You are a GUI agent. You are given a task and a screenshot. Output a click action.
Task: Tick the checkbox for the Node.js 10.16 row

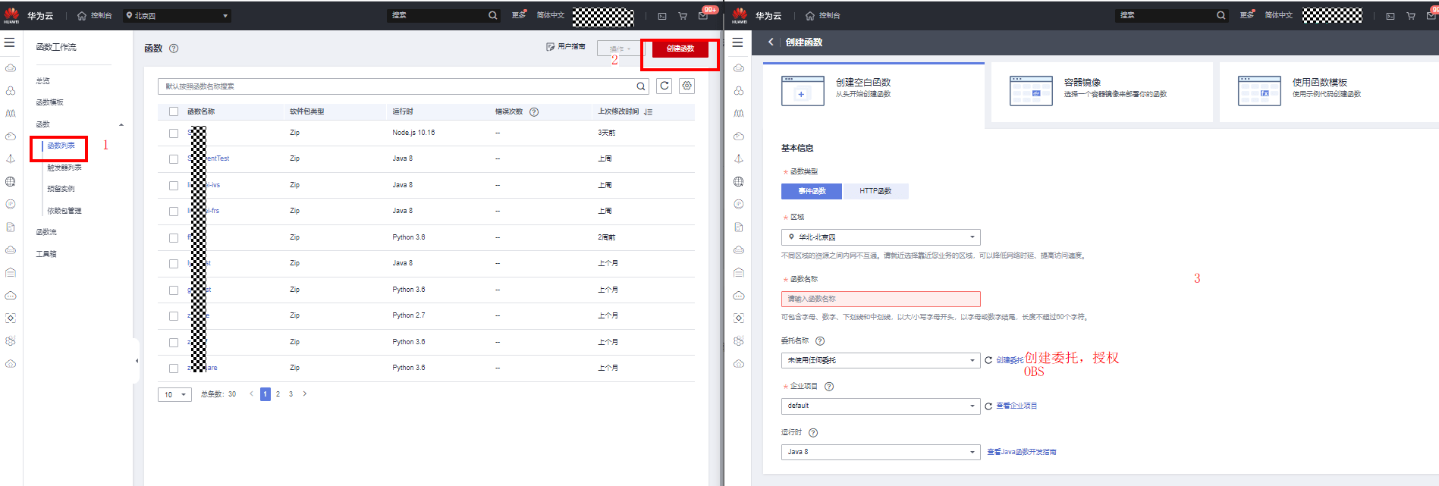pos(174,133)
